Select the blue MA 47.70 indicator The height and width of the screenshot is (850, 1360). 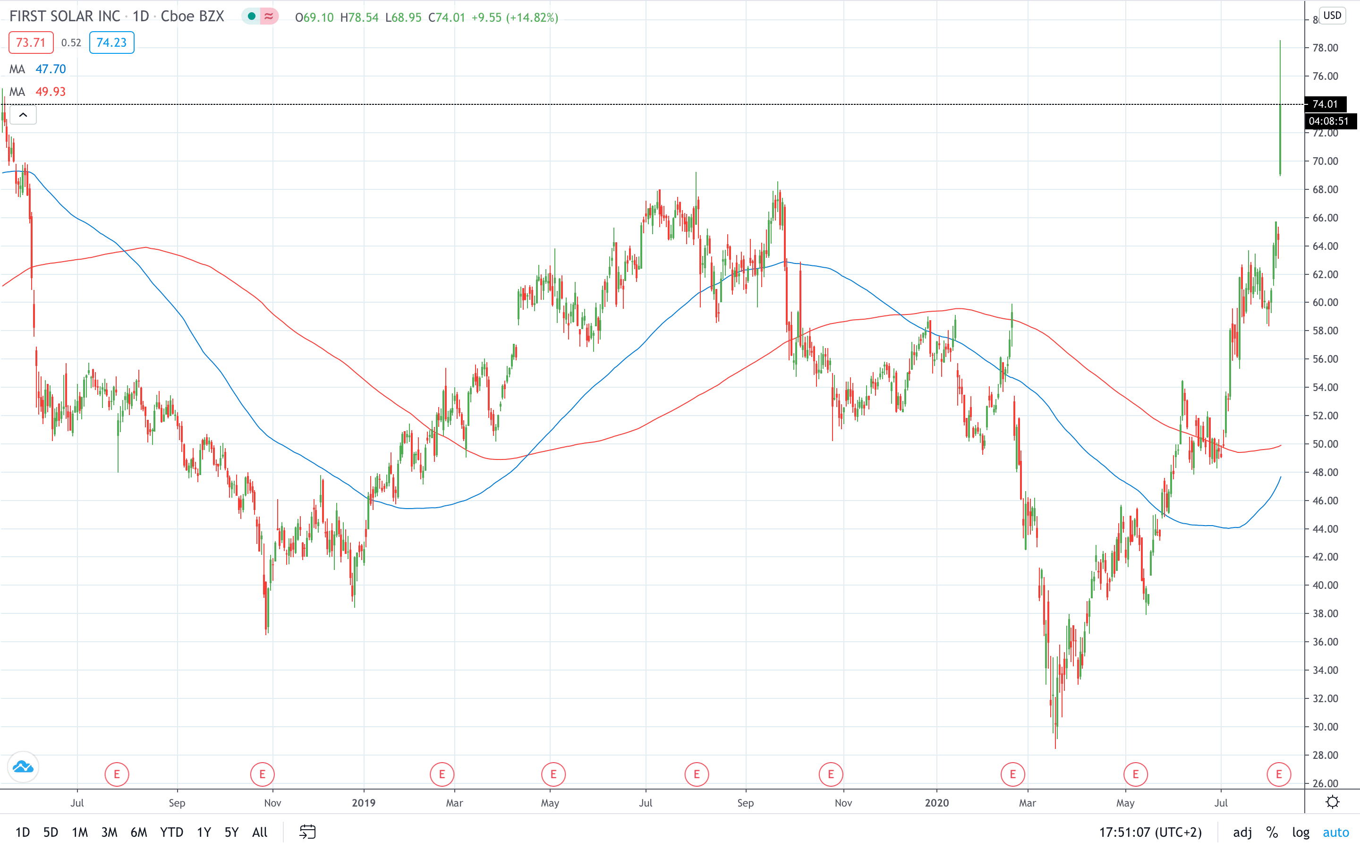(x=38, y=69)
